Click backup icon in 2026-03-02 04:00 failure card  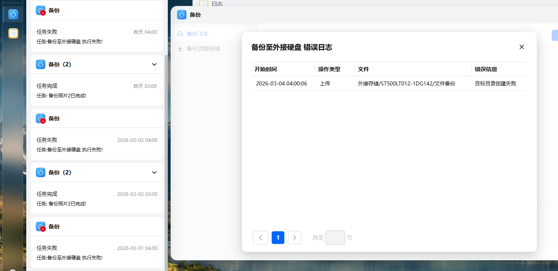click(x=41, y=118)
